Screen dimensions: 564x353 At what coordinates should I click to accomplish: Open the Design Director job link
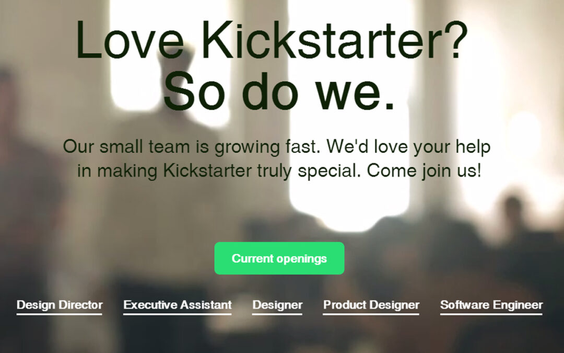point(60,305)
